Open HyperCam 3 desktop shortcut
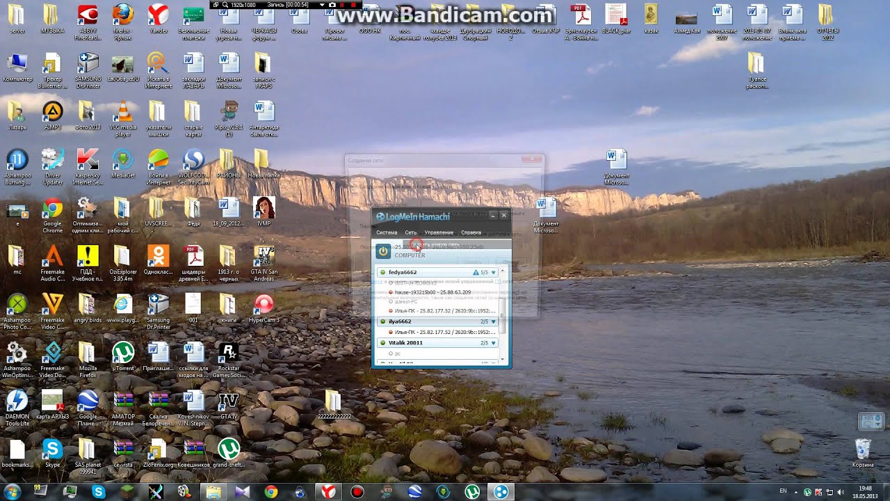Viewport: 890px width, 501px height. [264, 309]
